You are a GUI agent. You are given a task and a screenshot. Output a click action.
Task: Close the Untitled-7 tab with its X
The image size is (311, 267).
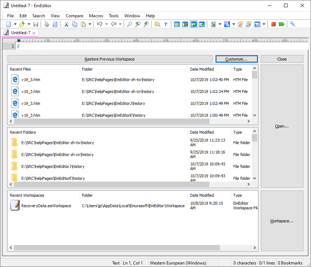(34, 33)
